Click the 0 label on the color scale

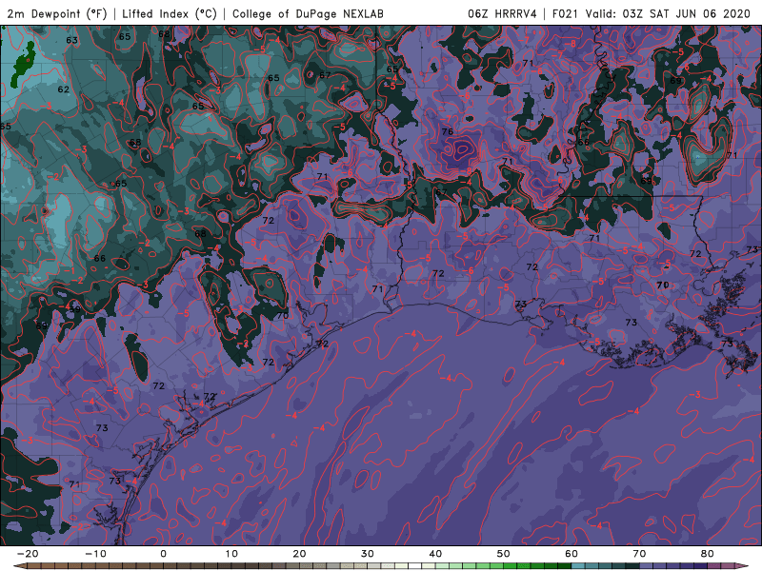(163, 554)
